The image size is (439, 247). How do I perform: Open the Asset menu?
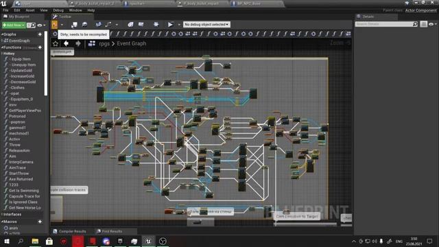point(30,10)
